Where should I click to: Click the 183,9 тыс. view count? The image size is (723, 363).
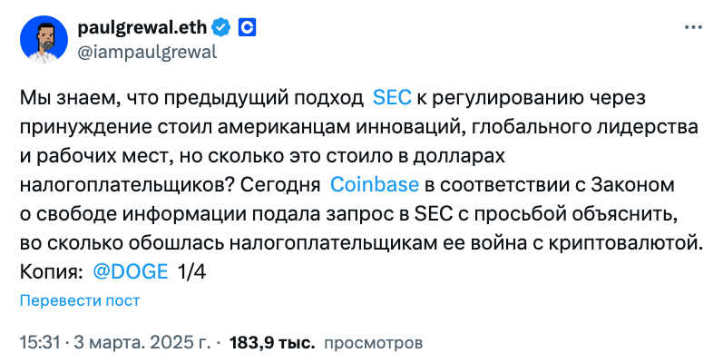click(x=272, y=343)
